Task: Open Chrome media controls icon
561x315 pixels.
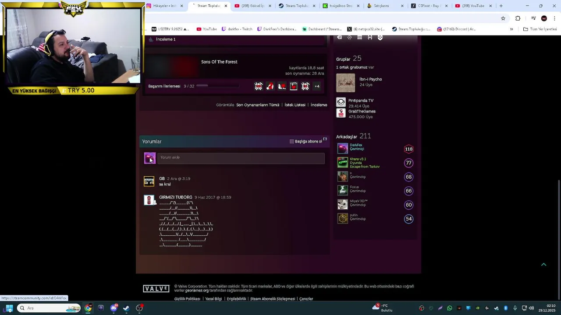Action: 533,18
